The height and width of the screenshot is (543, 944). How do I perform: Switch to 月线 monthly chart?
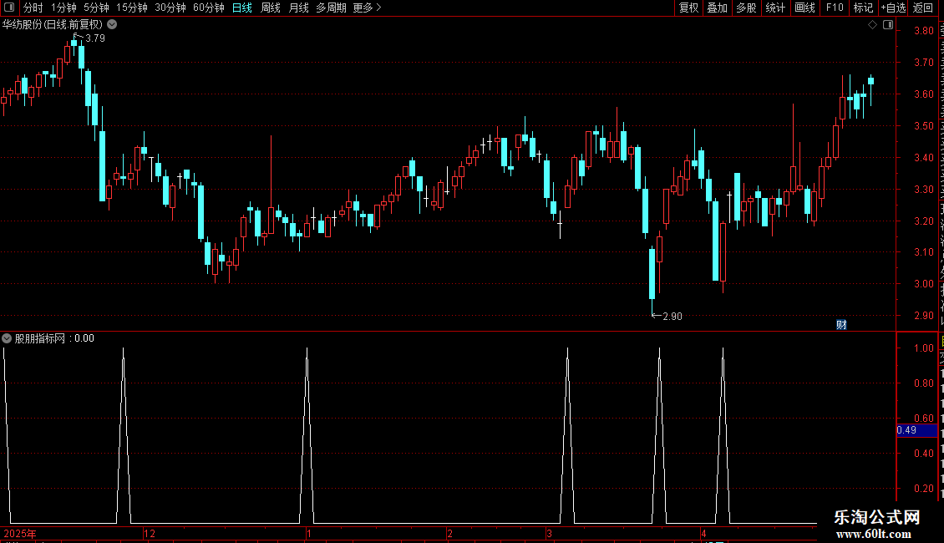click(298, 8)
